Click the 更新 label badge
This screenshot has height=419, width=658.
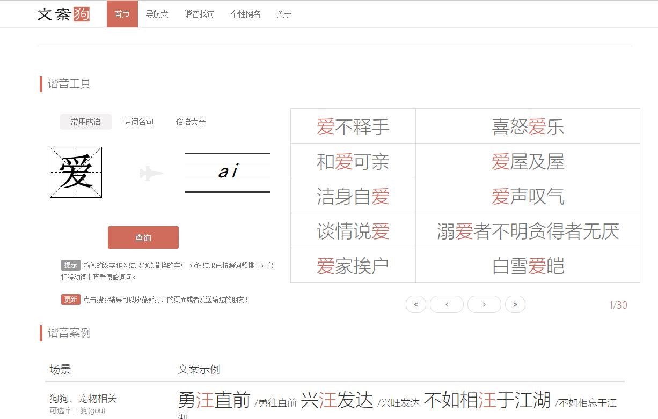pyautogui.click(x=70, y=300)
